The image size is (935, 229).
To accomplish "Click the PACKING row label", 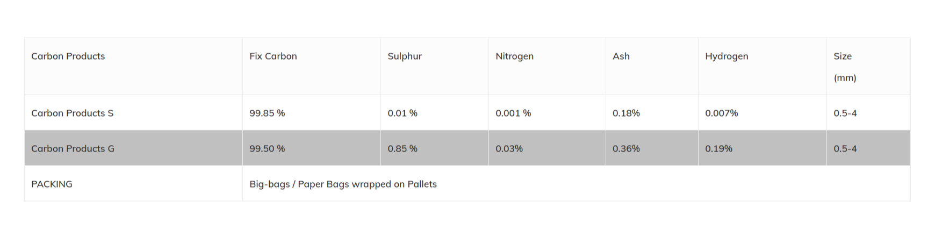I will pyautogui.click(x=52, y=184).
